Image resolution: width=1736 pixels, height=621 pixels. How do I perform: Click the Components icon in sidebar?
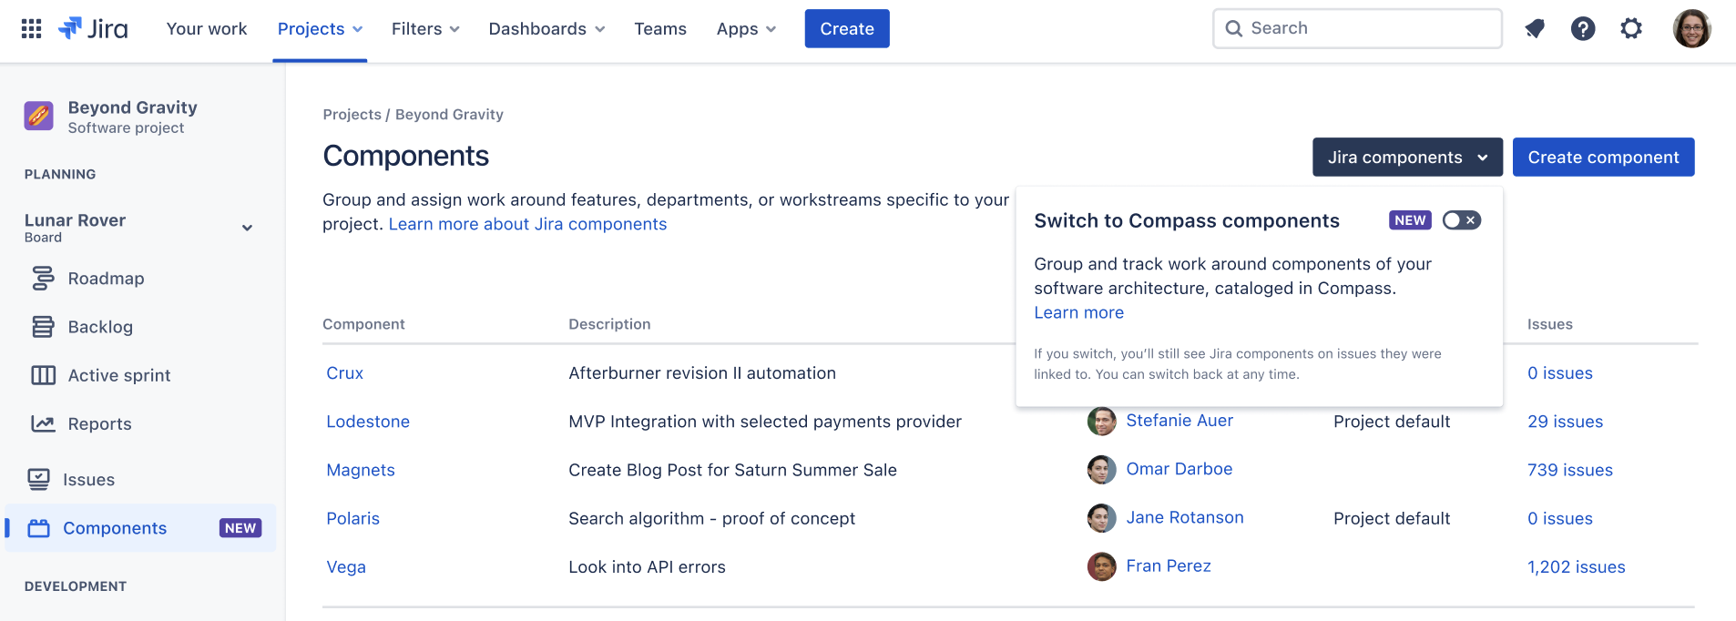[38, 528]
